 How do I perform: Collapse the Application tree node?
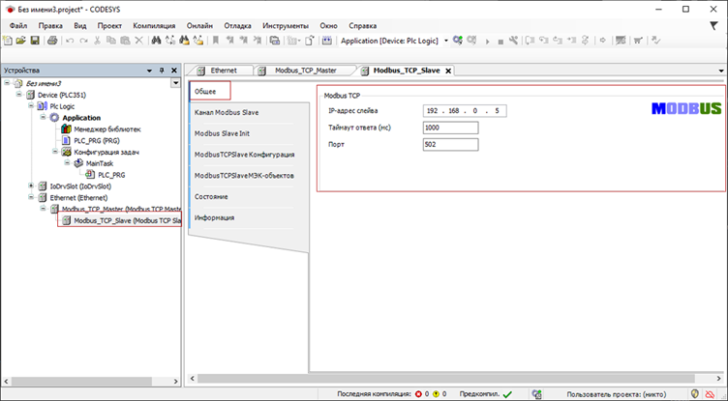point(43,117)
